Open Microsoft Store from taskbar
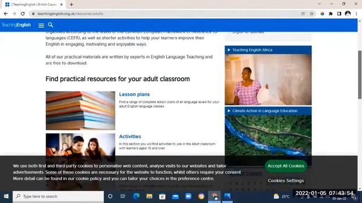 coord(162,196)
